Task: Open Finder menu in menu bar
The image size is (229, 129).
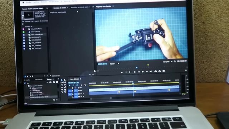Action: [29, 3]
